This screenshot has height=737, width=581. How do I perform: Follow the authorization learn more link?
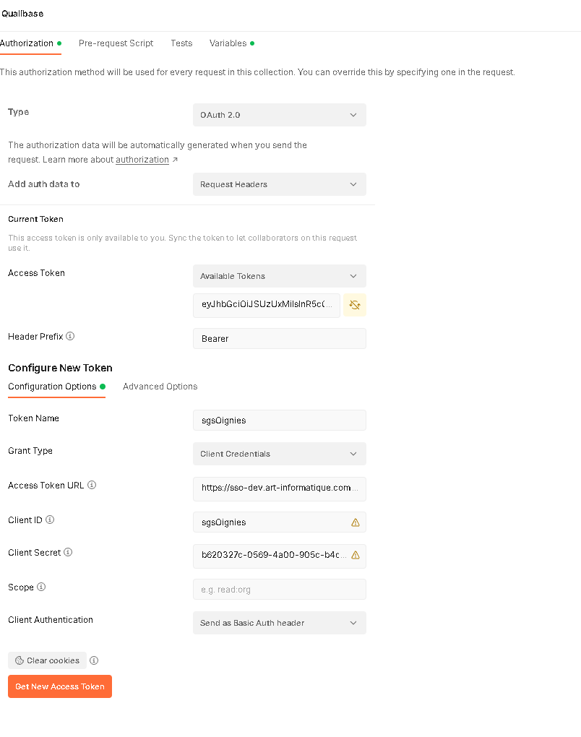(x=142, y=160)
